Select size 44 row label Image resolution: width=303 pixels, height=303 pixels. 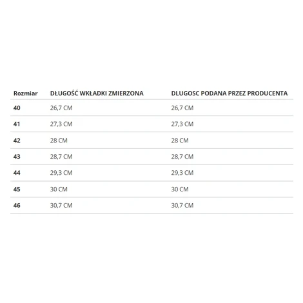pyautogui.click(x=17, y=173)
